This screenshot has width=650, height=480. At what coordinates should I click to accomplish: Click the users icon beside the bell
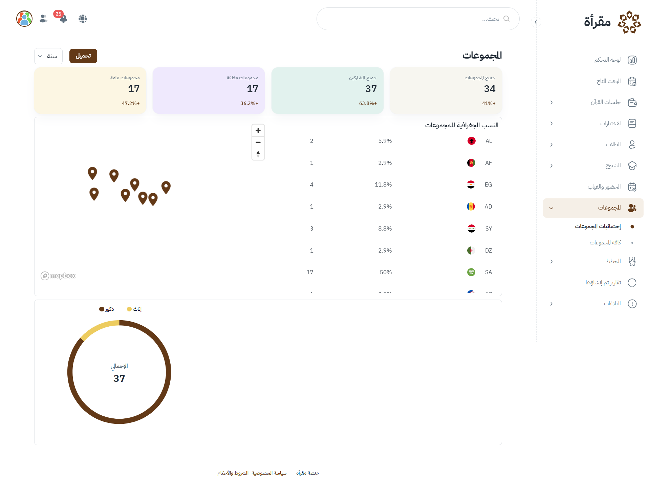[x=43, y=19]
